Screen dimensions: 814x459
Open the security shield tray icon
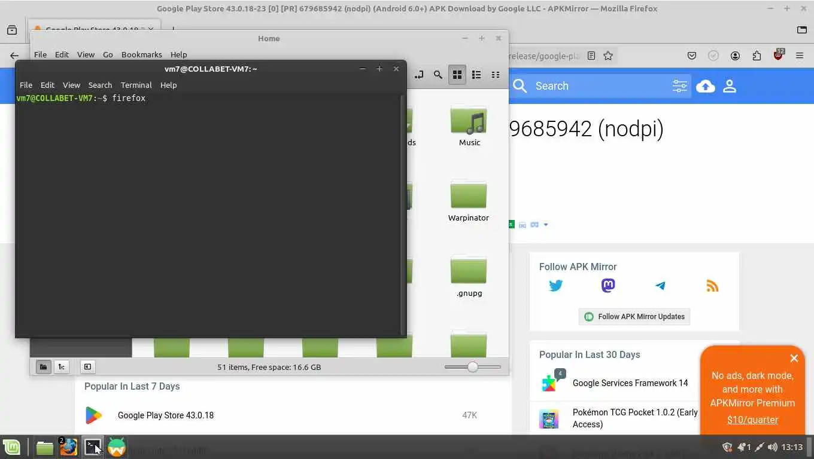pyautogui.click(x=728, y=447)
